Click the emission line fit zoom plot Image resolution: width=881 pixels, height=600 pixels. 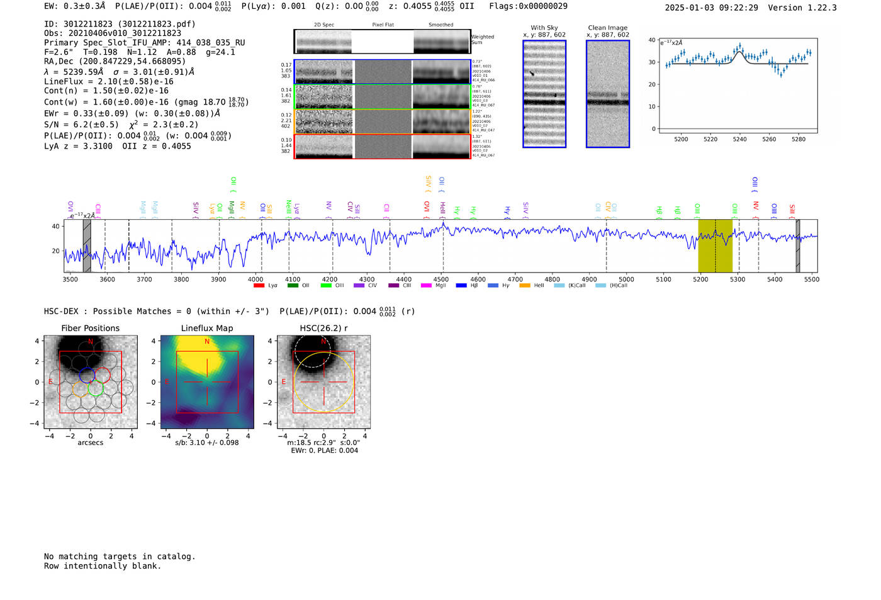tap(738, 85)
